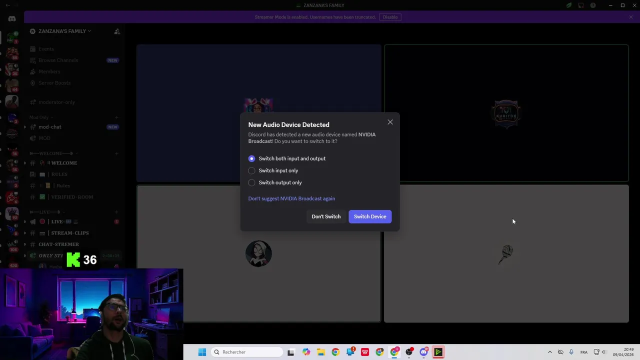Add channel to LIVE category

click(116, 212)
